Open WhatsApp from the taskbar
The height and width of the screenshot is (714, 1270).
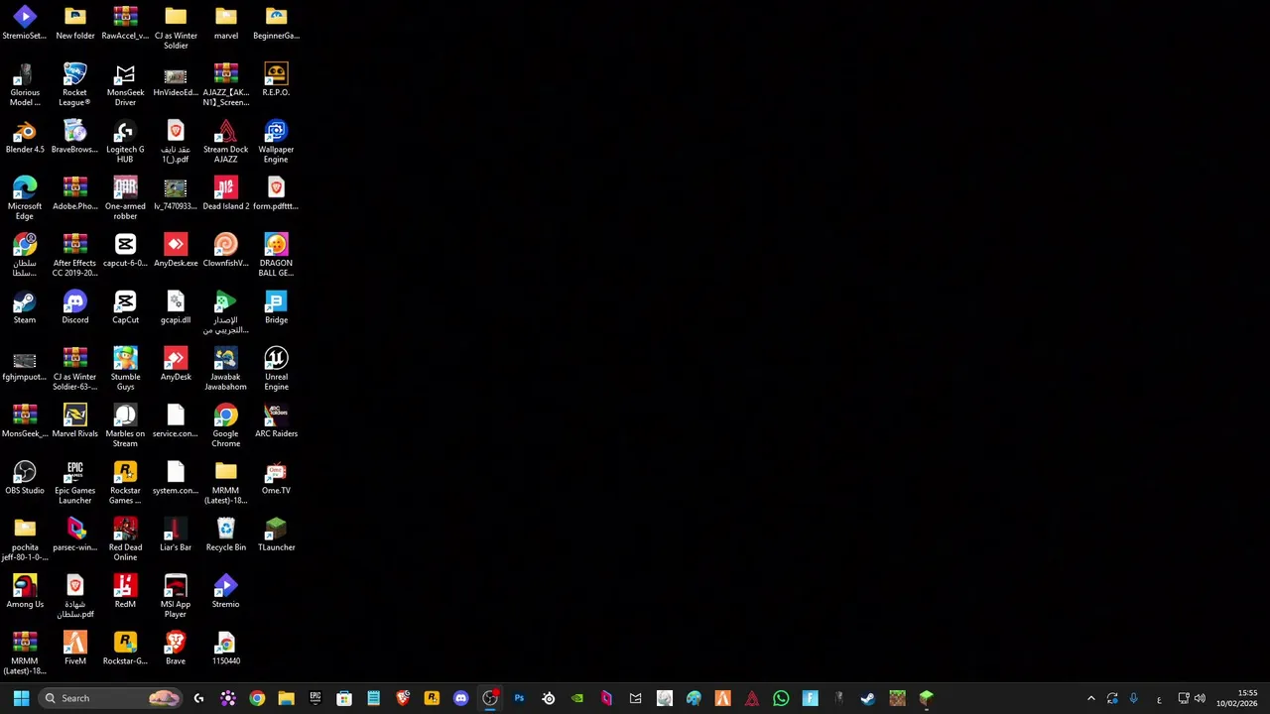[x=781, y=698]
